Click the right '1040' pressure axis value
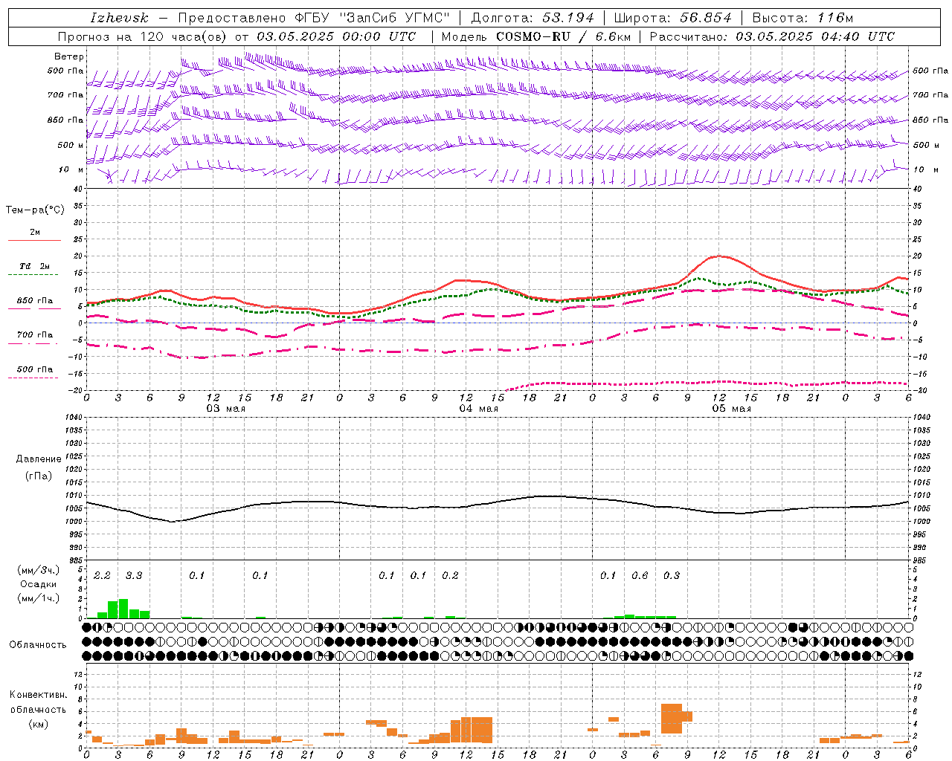The width and height of the screenshot is (952, 761). pyautogui.click(x=922, y=418)
